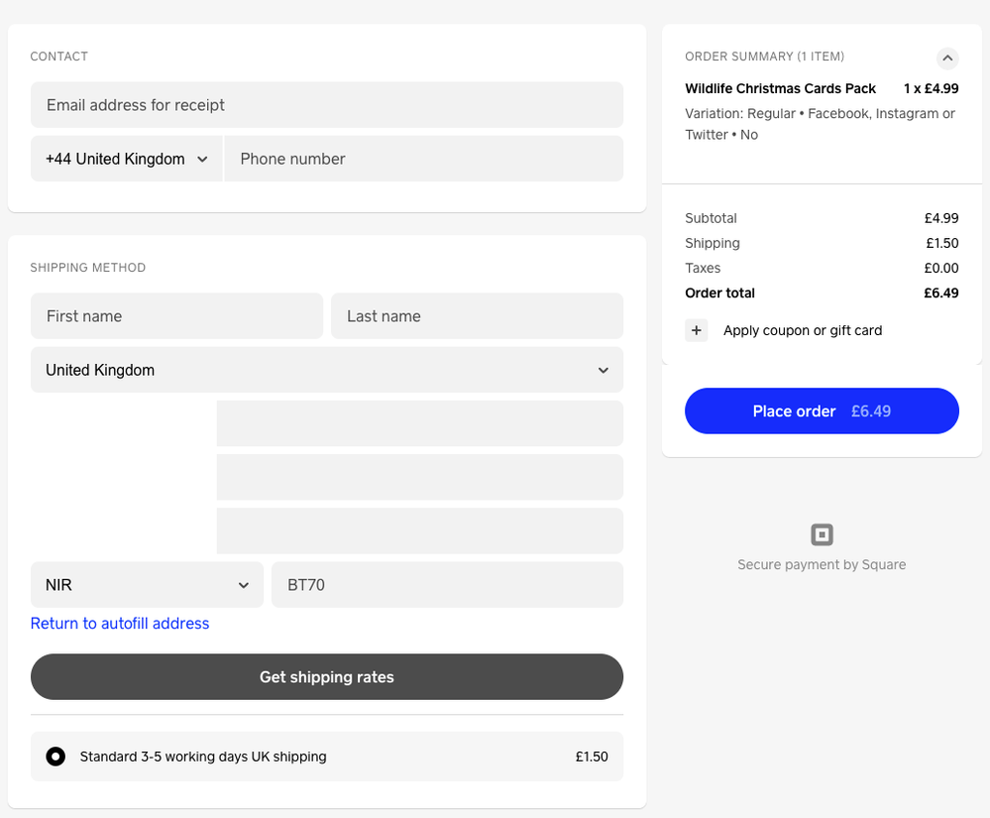990x818 pixels.
Task: Expand the NIR region dropdown
Action: (147, 585)
